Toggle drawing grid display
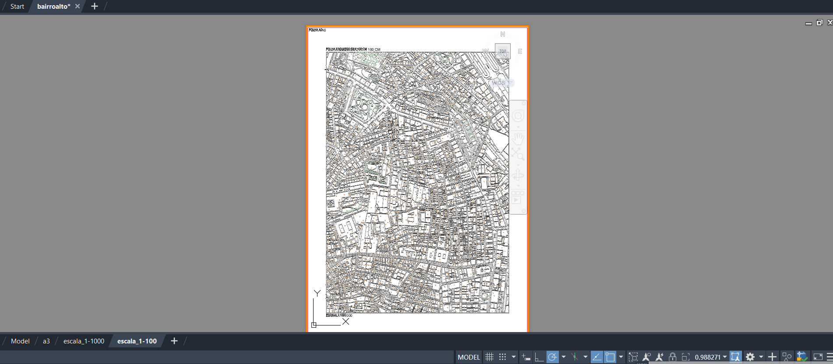 tap(490, 357)
